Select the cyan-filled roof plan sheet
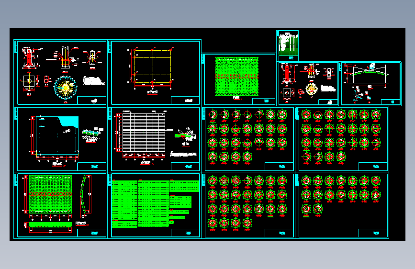Image resolution: width=415 pixels, height=269 pixels. pos(60,139)
